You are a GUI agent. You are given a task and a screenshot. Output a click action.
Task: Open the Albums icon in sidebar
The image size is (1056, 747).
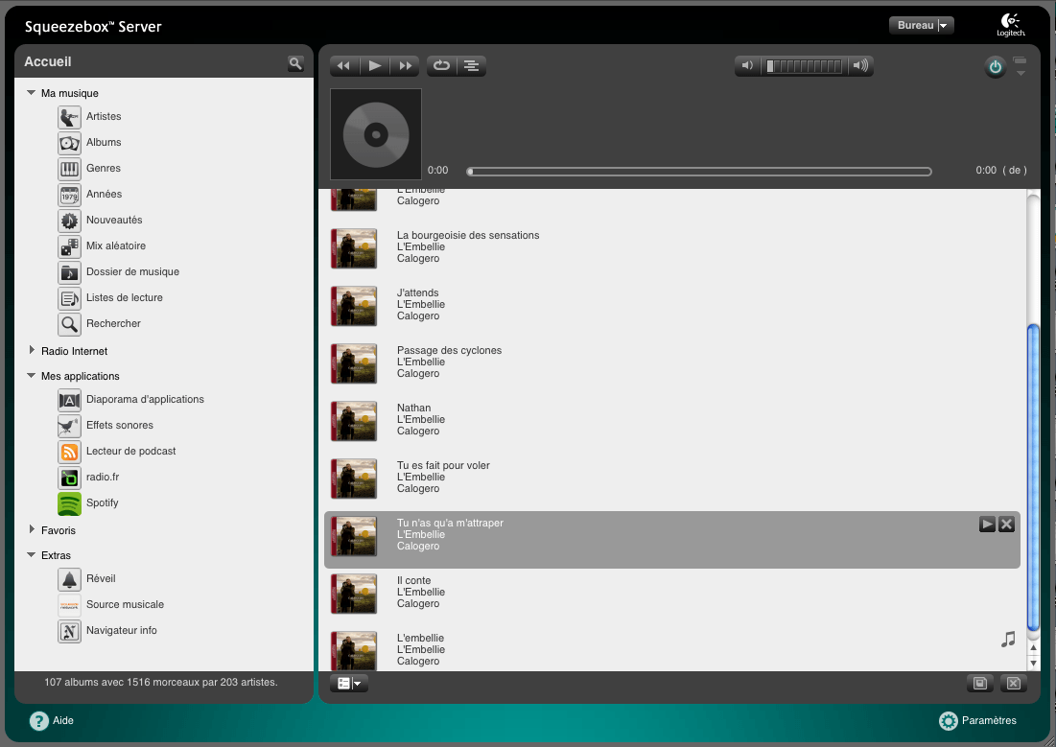click(69, 143)
